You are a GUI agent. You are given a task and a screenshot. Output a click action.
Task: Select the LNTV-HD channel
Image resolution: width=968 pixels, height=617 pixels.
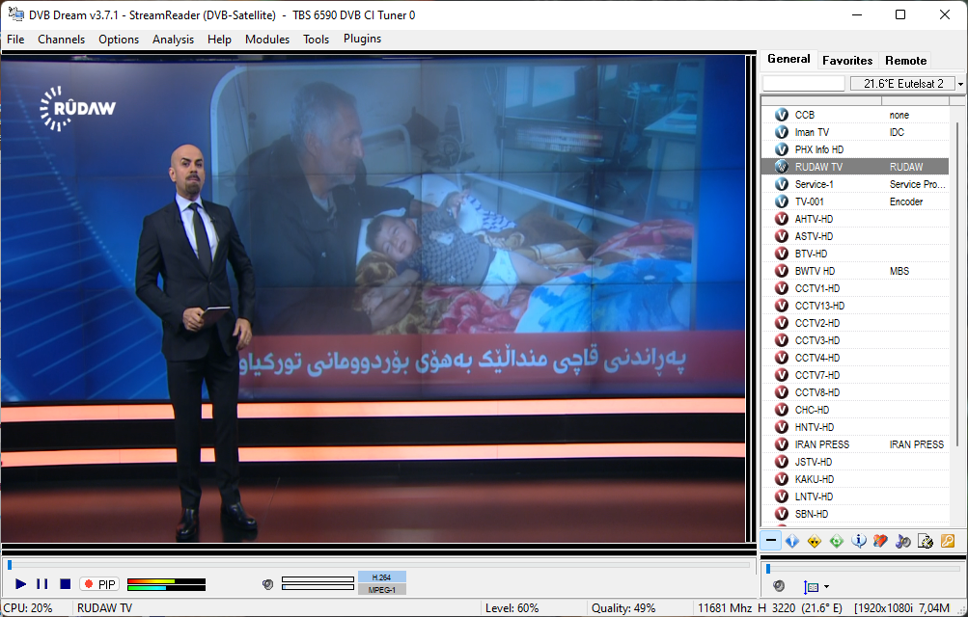tap(855, 496)
